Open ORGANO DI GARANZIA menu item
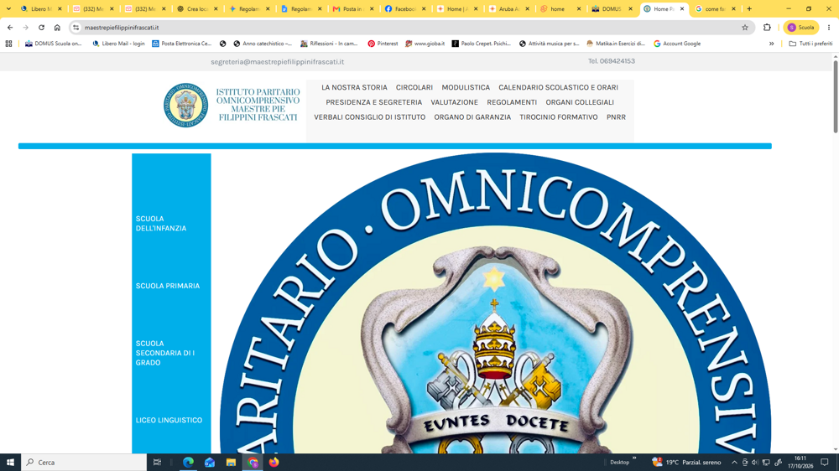839x471 pixels. (472, 117)
